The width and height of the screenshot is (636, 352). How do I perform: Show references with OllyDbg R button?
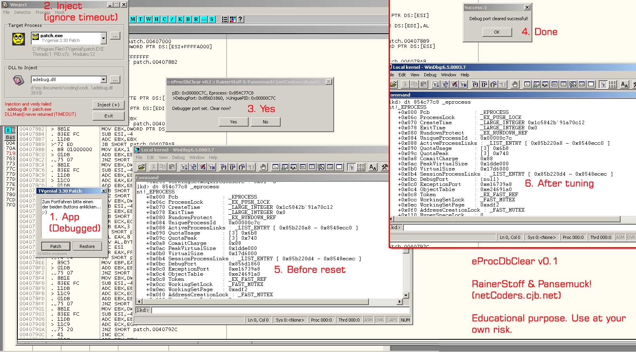pos(196,19)
